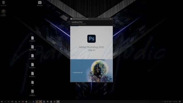Minimize the Adobe Photoshop 2022 Installer window

102,19
